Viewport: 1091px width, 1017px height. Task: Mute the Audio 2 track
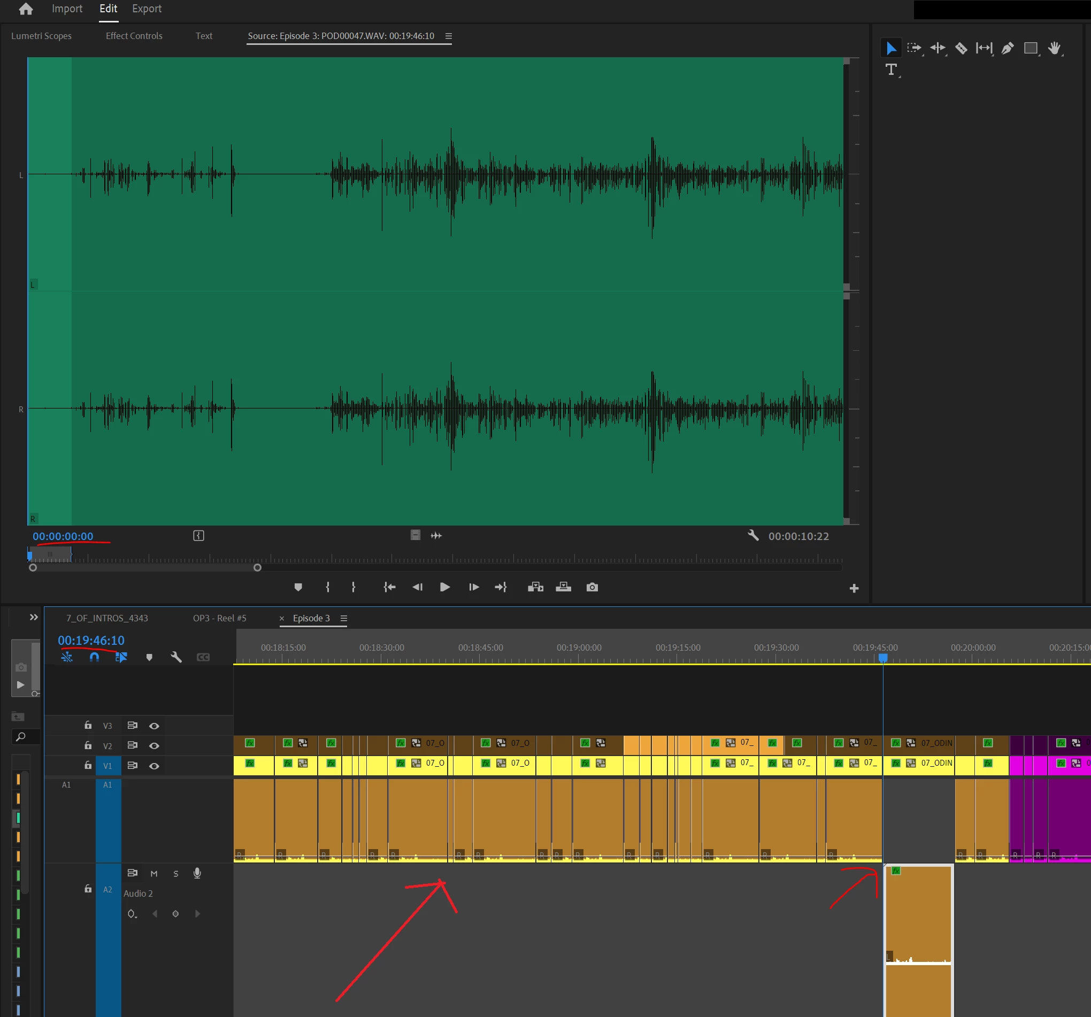(154, 873)
